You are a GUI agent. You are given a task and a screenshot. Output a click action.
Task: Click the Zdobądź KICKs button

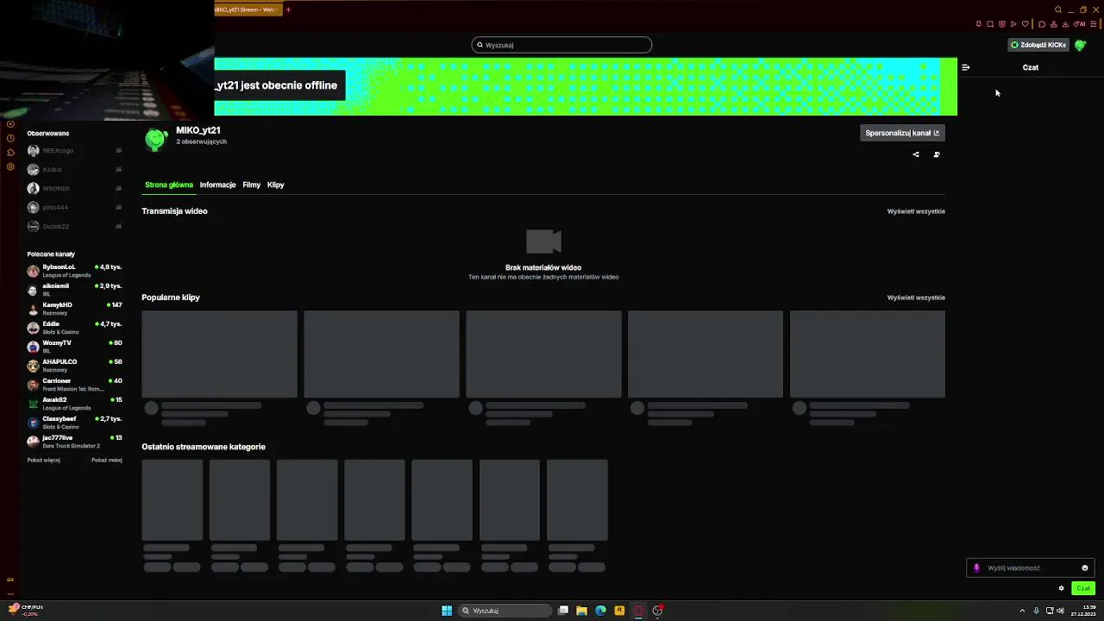(1038, 45)
